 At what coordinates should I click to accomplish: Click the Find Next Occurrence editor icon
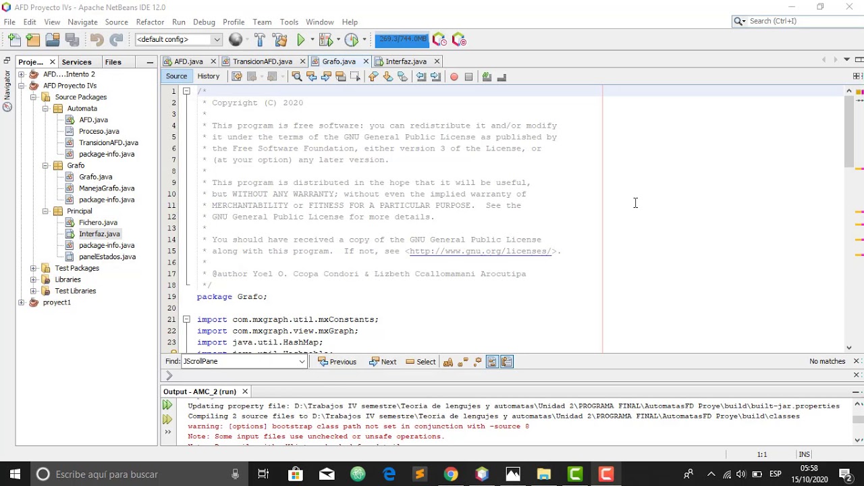click(x=326, y=77)
